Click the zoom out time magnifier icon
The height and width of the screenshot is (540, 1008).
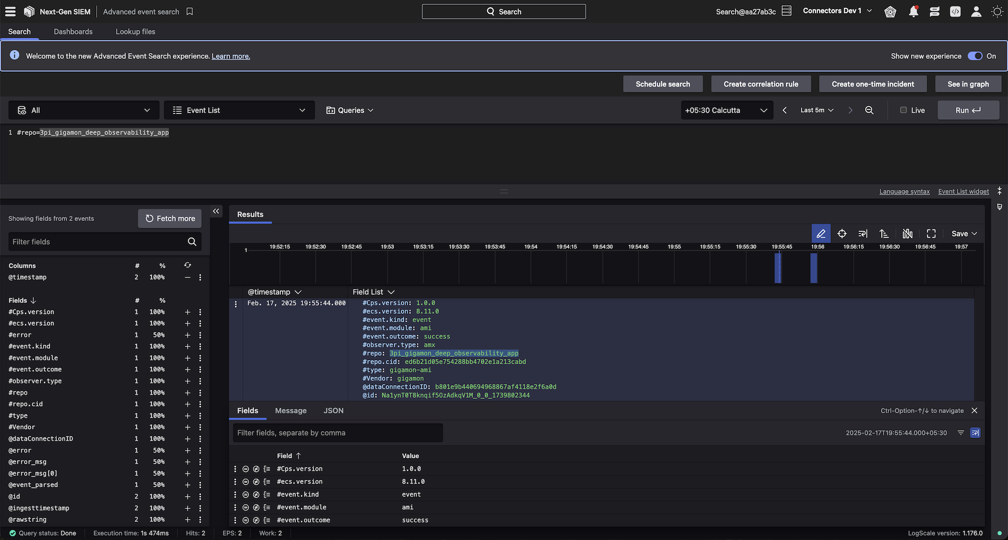(x=869, y=110)
